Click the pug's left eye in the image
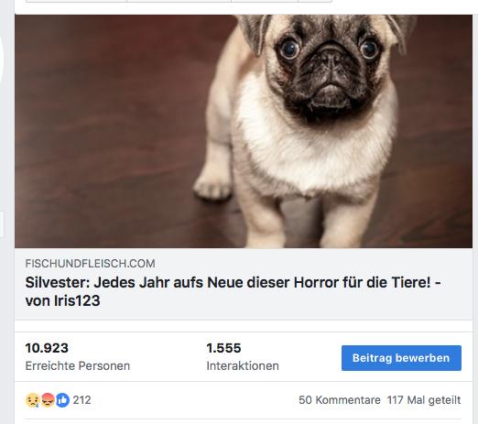 [289, 49]
